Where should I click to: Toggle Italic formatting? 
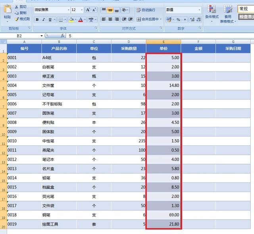[43, 19]
